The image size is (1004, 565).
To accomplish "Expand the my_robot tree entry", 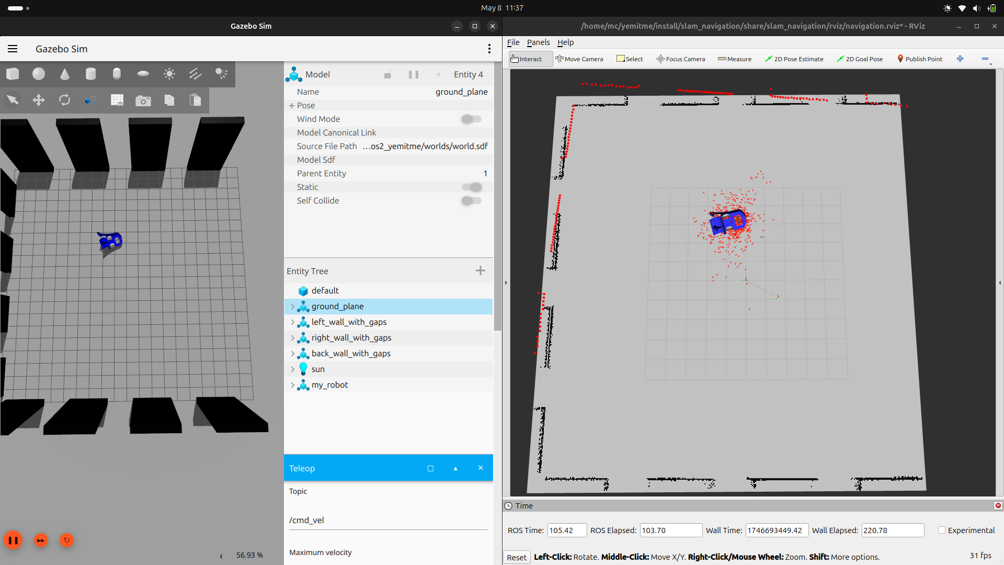I will click(292, 385).
